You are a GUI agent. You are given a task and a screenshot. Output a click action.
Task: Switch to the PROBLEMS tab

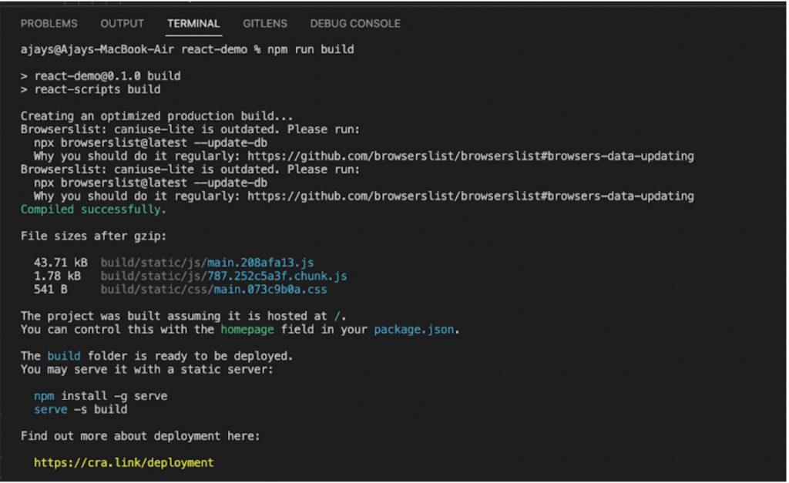point(49,24)
